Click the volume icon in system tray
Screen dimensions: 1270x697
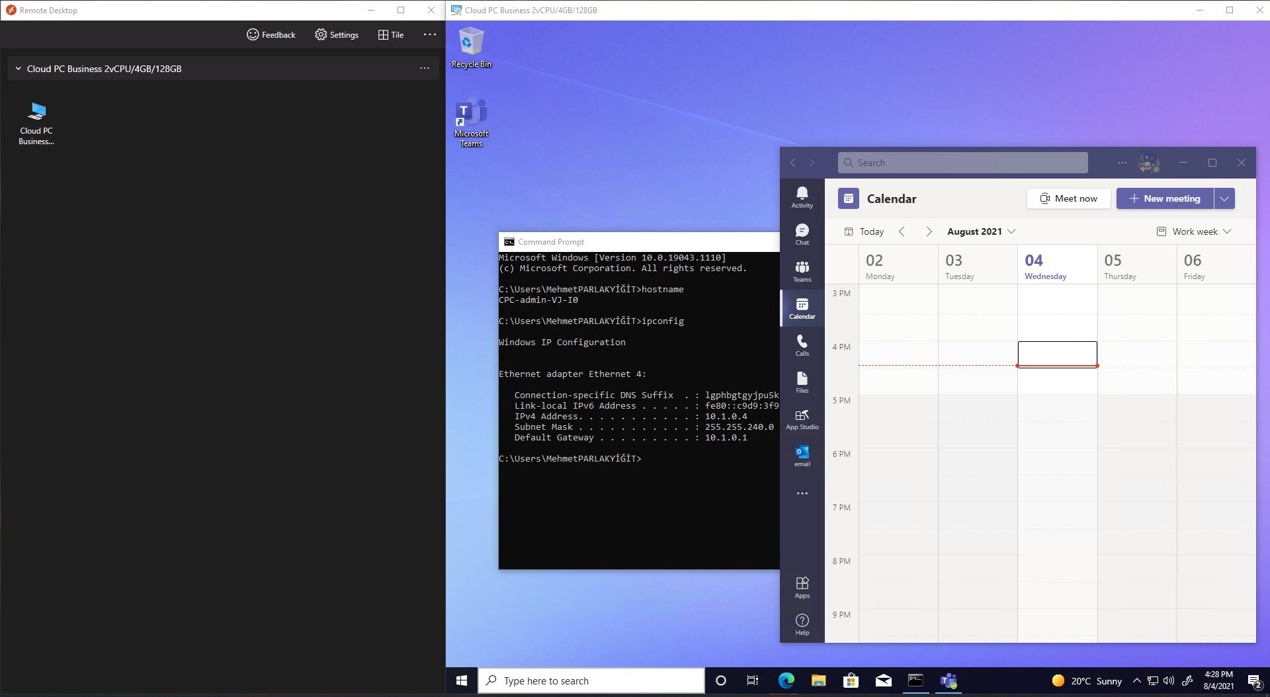(x=1169, y=680)
